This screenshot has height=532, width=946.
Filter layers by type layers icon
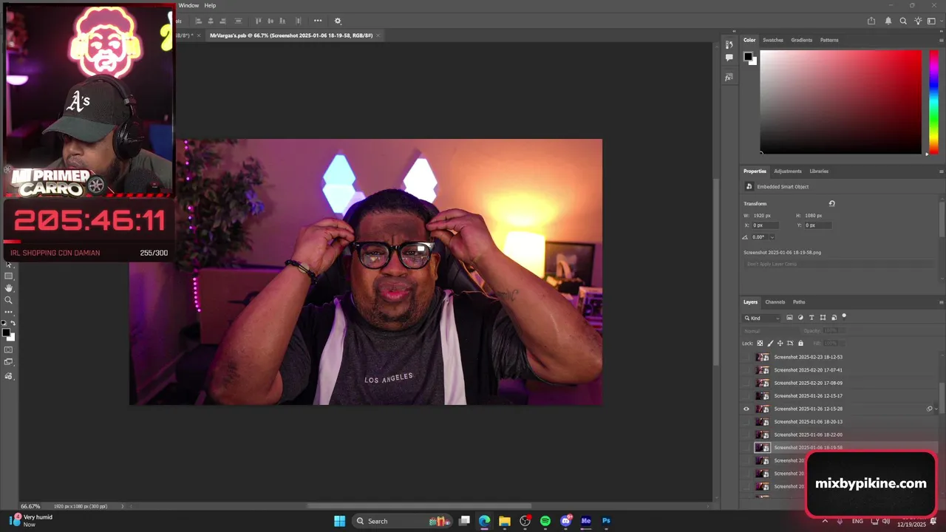click(x=811, y=318)
